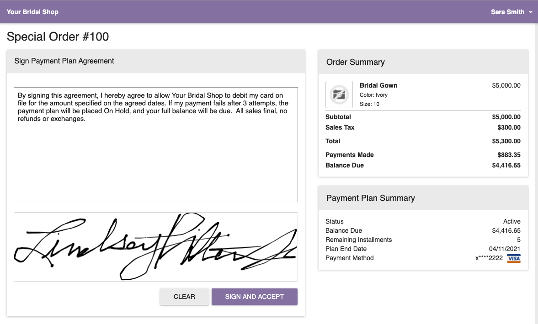Viewport: 538px width, 324px height.
Task: Click the Bridal Gown item name
Action: pyautogui.click(x=378, y=85)
